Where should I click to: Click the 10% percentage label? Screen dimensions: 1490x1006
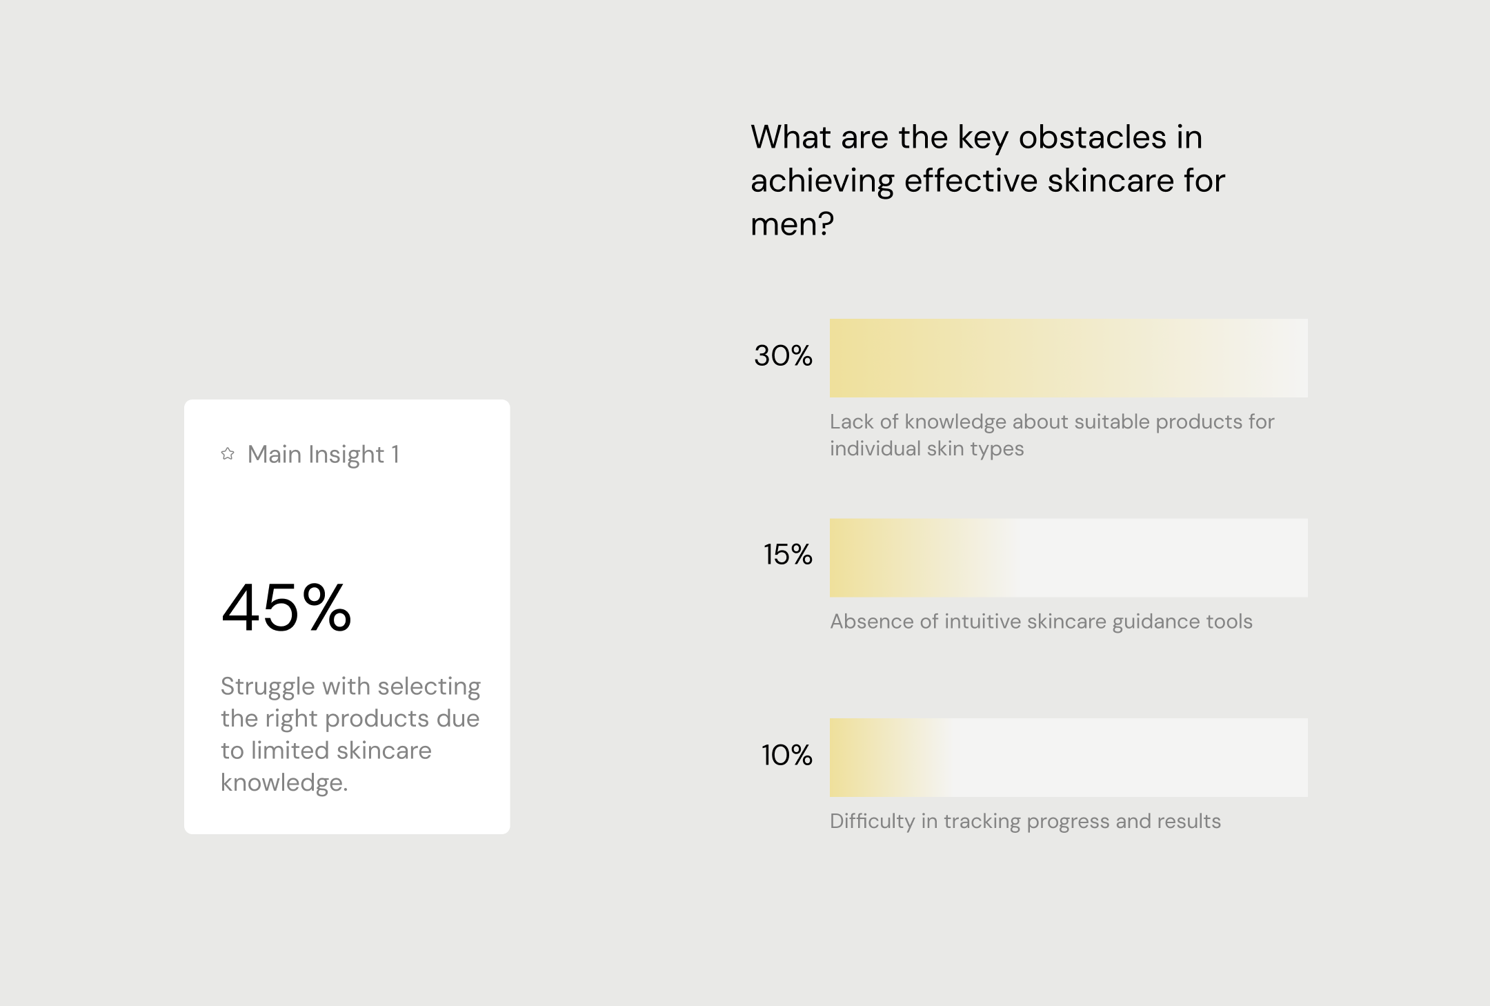(x=786, y=756)
